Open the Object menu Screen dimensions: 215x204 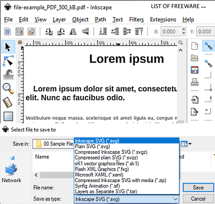80,20
